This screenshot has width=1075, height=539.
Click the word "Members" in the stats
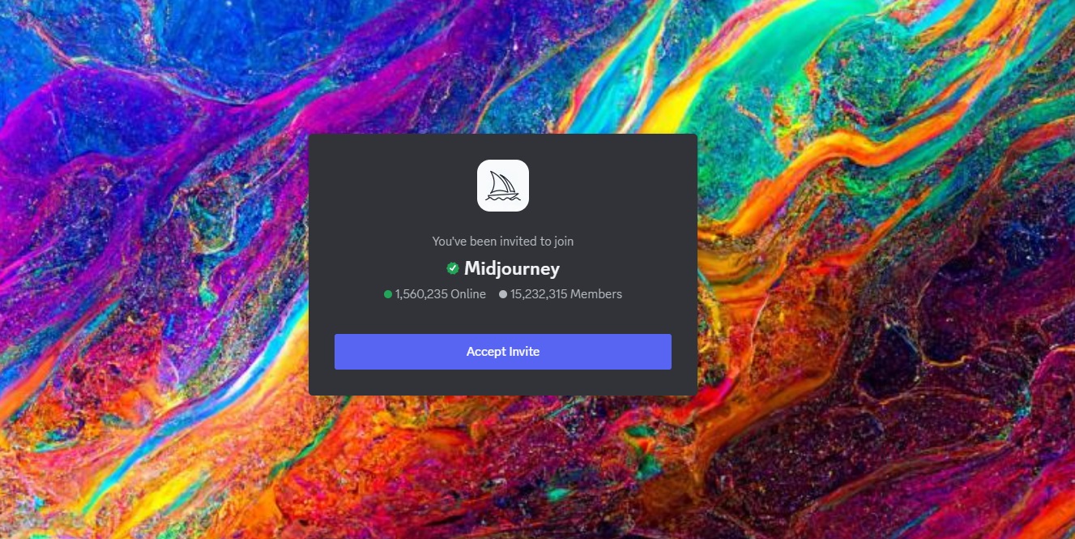(596, 294)
